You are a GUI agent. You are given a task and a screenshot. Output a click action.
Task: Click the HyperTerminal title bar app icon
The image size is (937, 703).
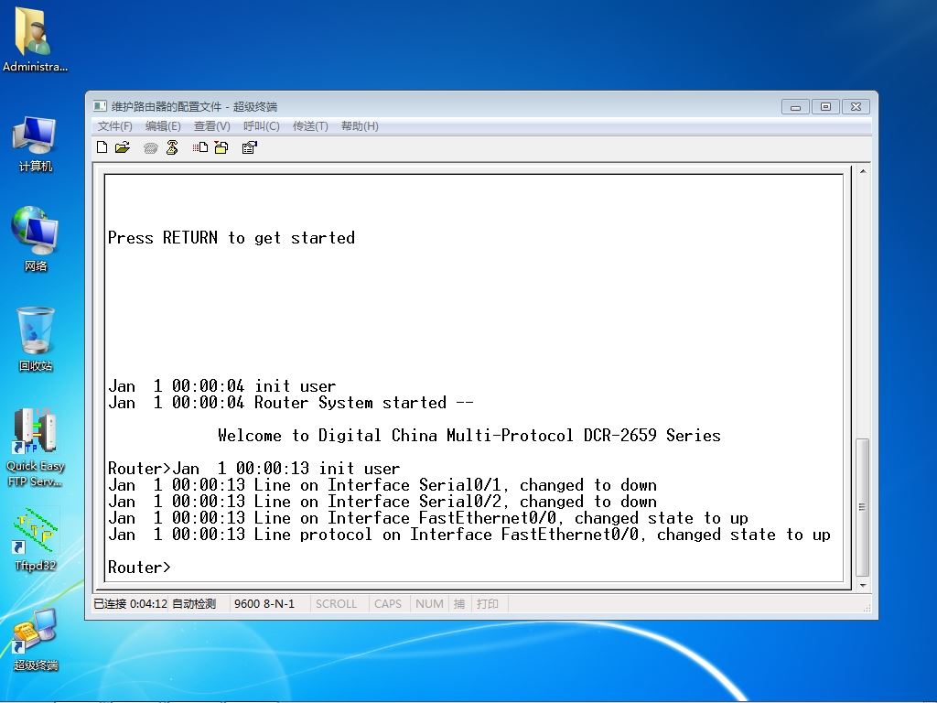click(x=100, y=106)
